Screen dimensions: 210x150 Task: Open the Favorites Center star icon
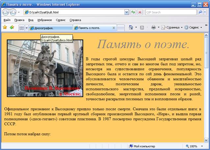coord(5,27)
